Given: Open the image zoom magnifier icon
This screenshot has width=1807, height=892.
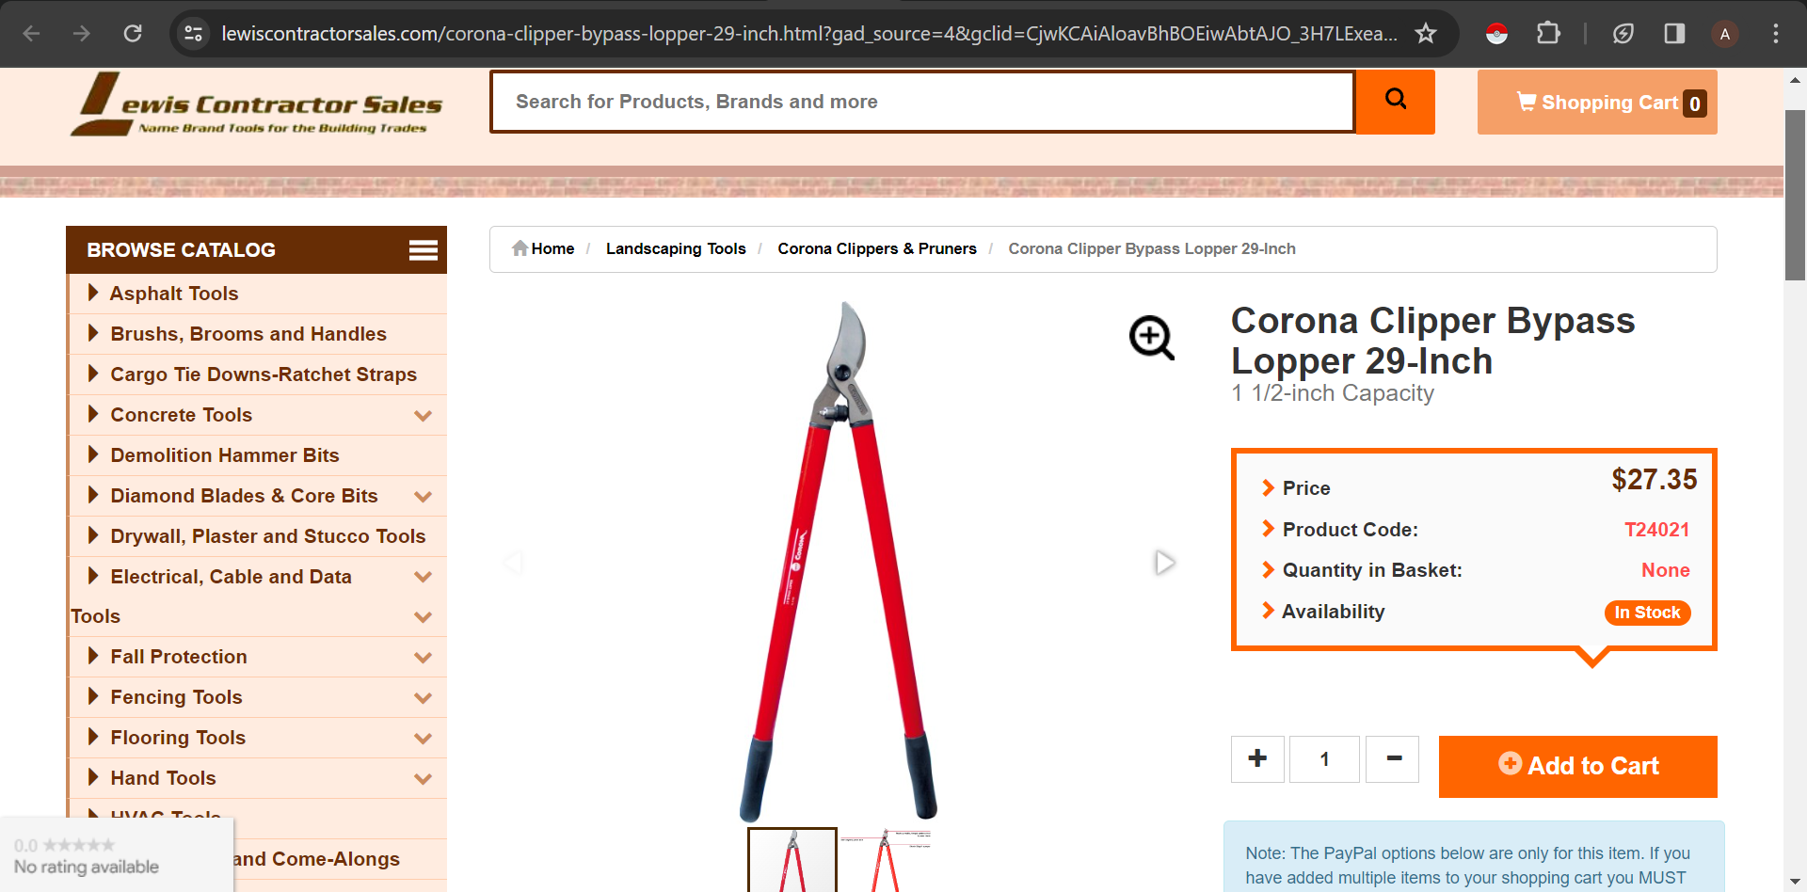Looking at the screenshot, I should click(1152, 338).
